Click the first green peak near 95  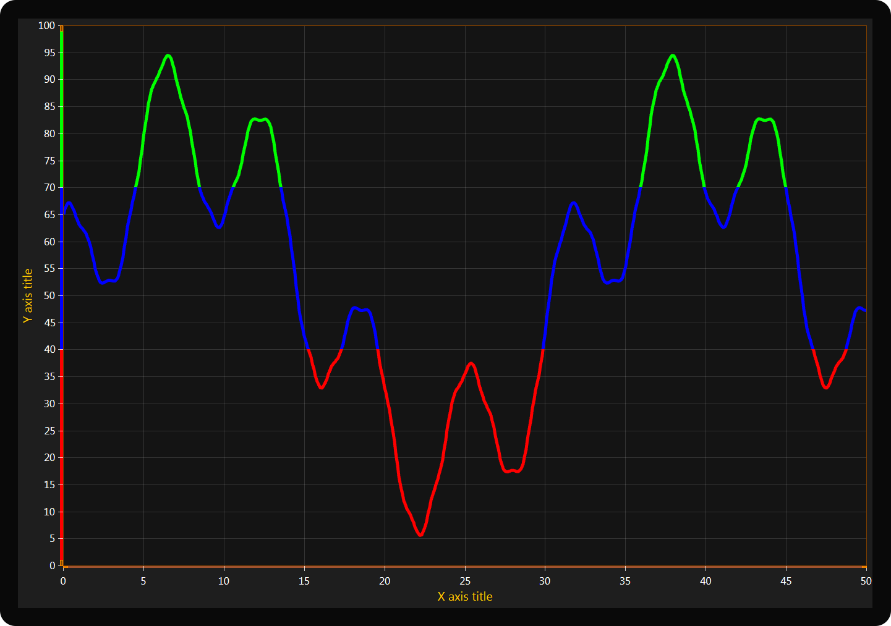(x=168, y=56)
